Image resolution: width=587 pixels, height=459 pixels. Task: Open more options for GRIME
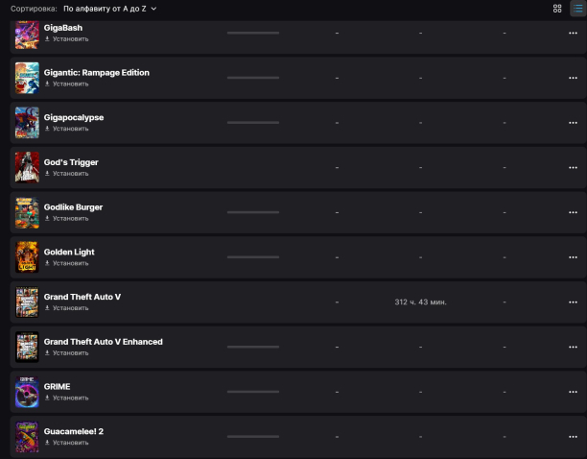coord(573,392)
